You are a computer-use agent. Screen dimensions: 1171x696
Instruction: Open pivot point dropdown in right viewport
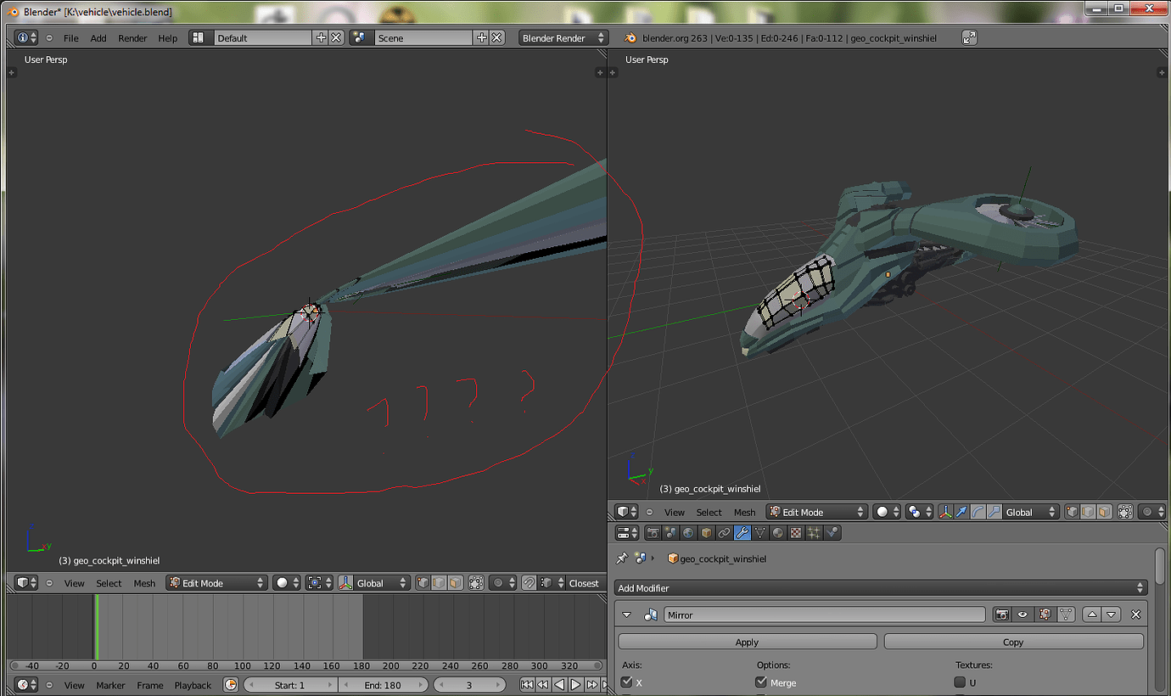(x=919, y=512)
